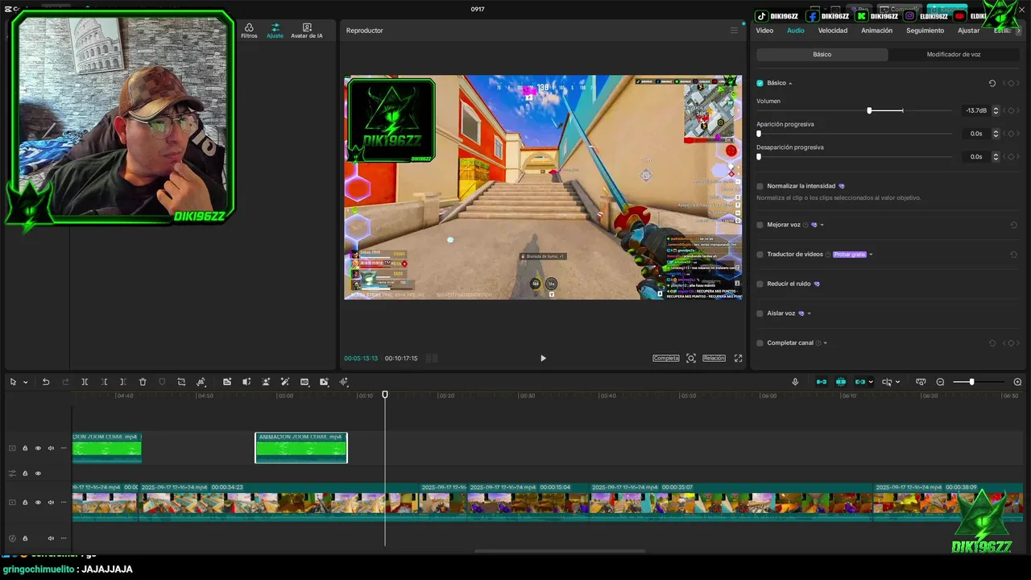
Task: Switch to the Video tab
Action: click(764, 31)
